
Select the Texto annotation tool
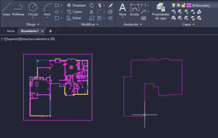coord(123,9)
